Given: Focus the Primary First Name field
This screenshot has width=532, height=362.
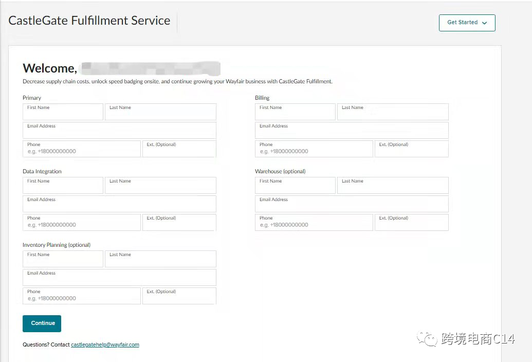Looking at the screenshot, I should click(63, 112).
